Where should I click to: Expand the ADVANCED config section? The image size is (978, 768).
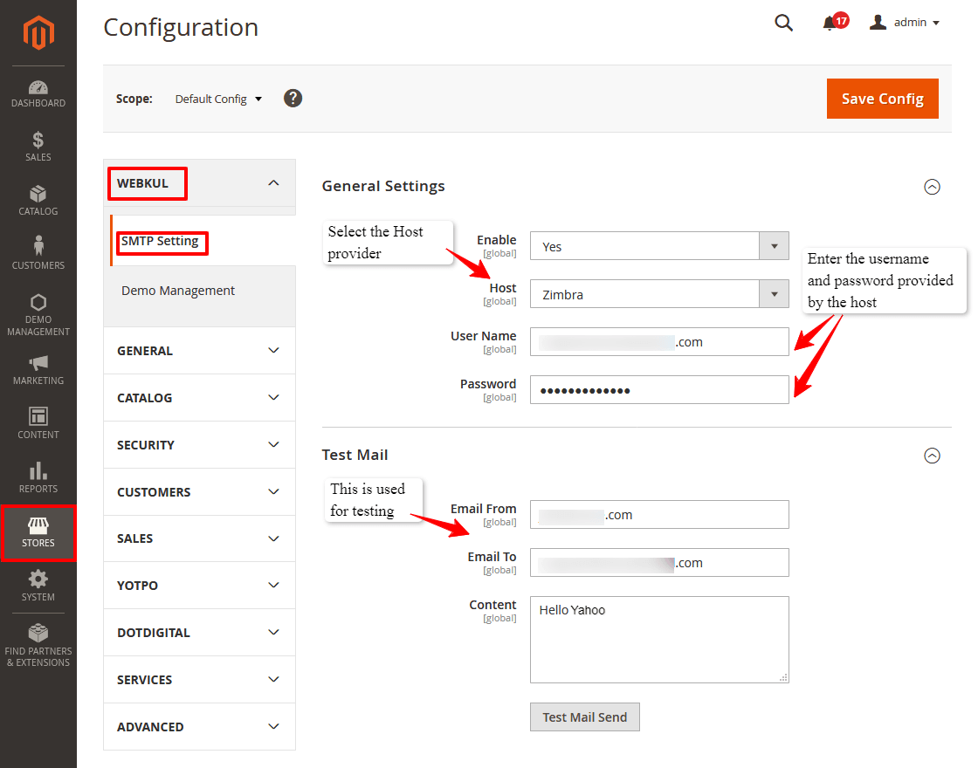(199, 727)
